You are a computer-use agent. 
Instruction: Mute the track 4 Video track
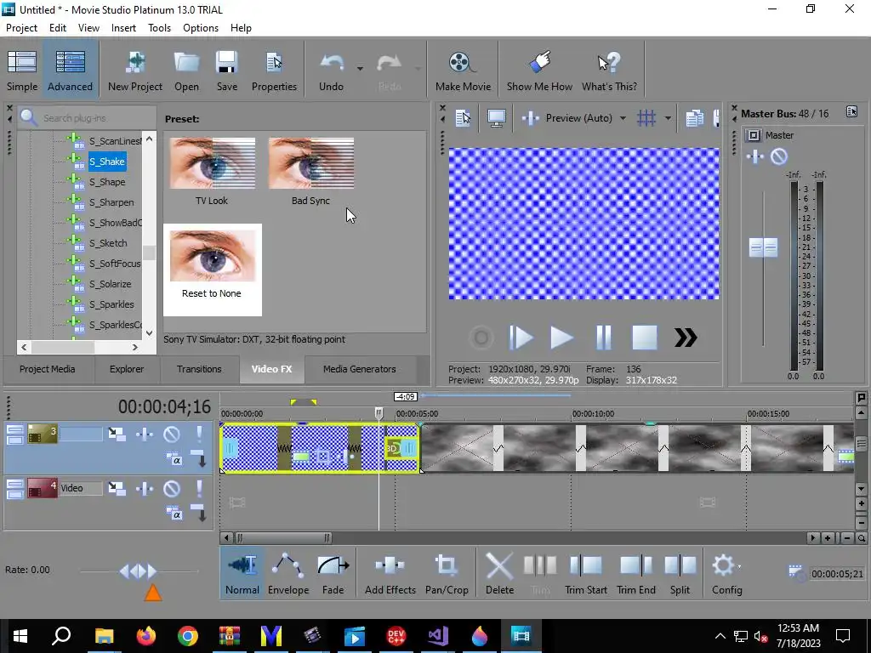(172, 488)
